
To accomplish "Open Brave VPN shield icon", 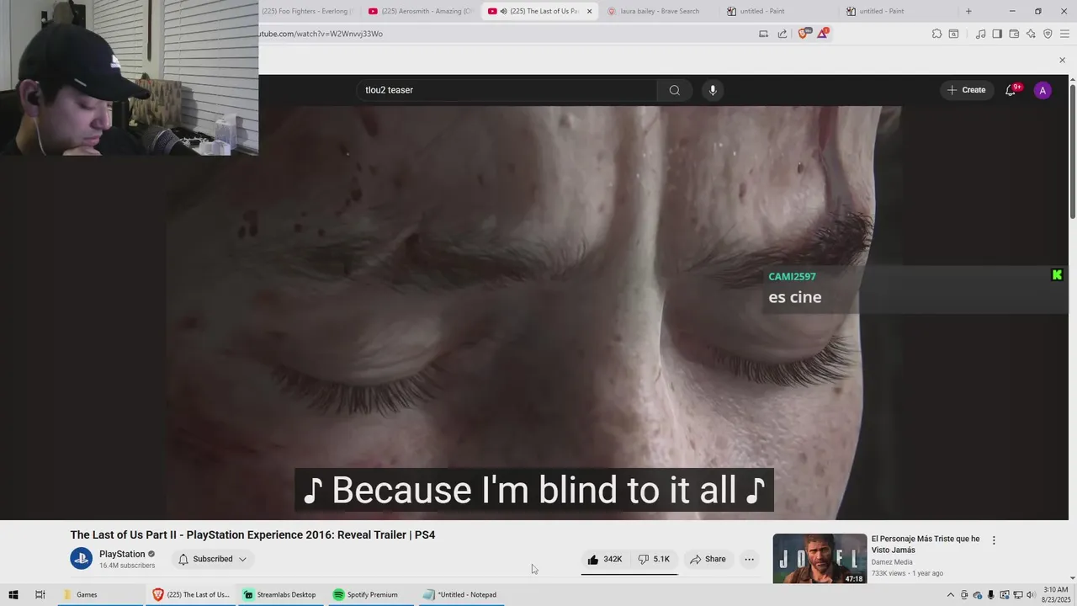I will [x=1048, y=34].
